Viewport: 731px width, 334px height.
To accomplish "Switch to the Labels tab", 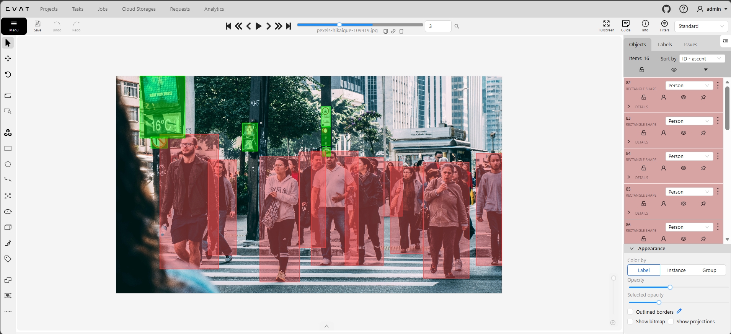I will tap(665, 44).
